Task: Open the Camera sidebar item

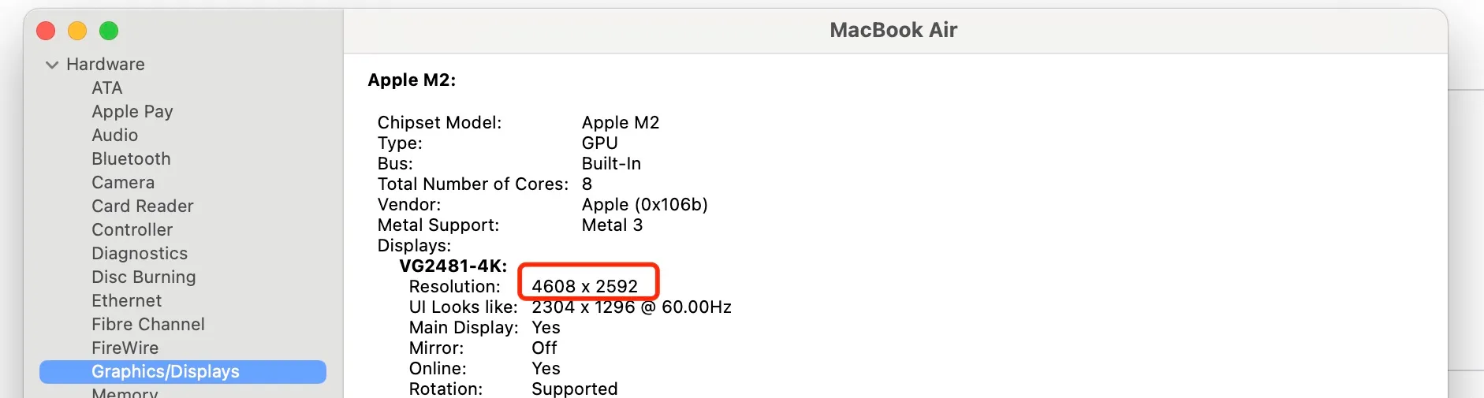Action: coord(123,183)
